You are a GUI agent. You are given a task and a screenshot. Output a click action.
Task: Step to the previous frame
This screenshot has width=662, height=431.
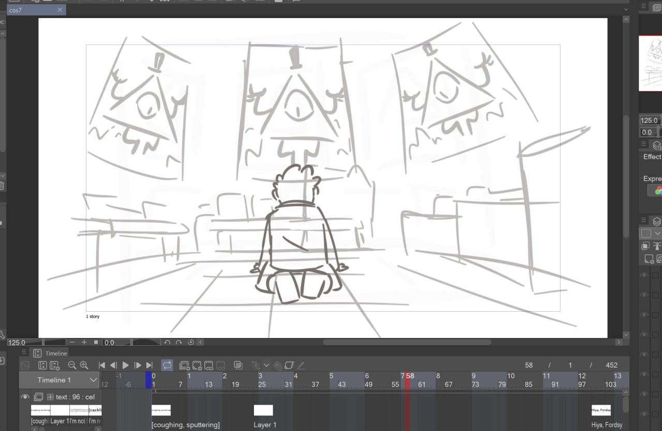point(113,365)
